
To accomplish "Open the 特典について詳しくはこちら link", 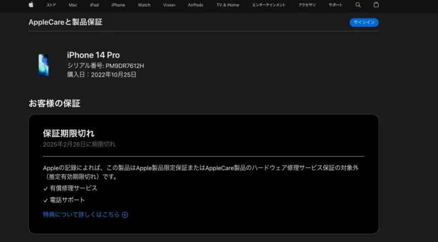I will tap(81, 215).
